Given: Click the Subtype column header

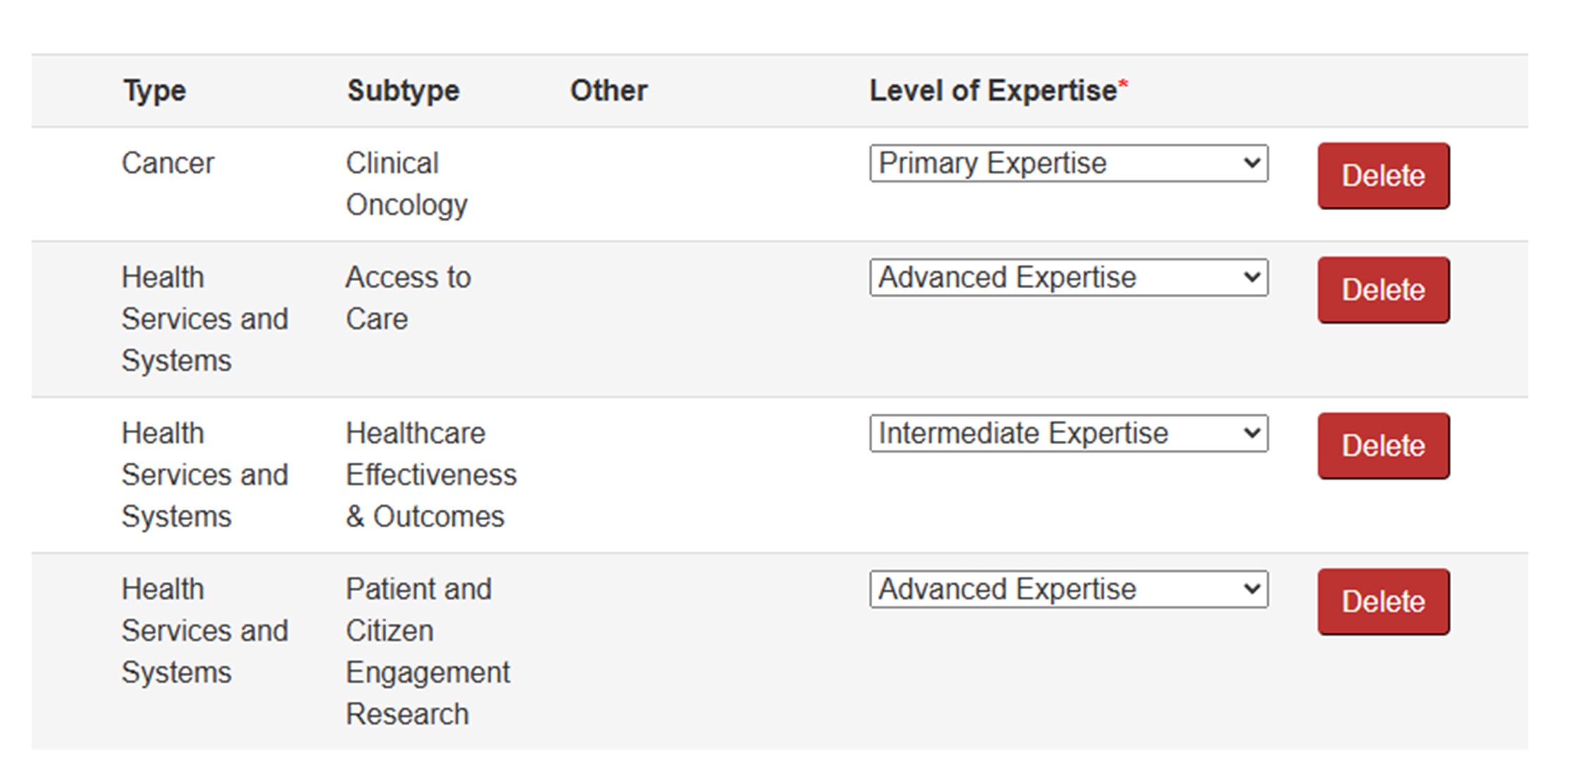Looking at the screenshot, I should 403,91.
